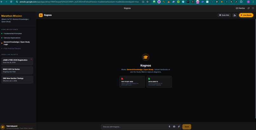256x130 pixels.
Task: Click the 'Week 4 of 12' subtitle text
Action: 15,20
